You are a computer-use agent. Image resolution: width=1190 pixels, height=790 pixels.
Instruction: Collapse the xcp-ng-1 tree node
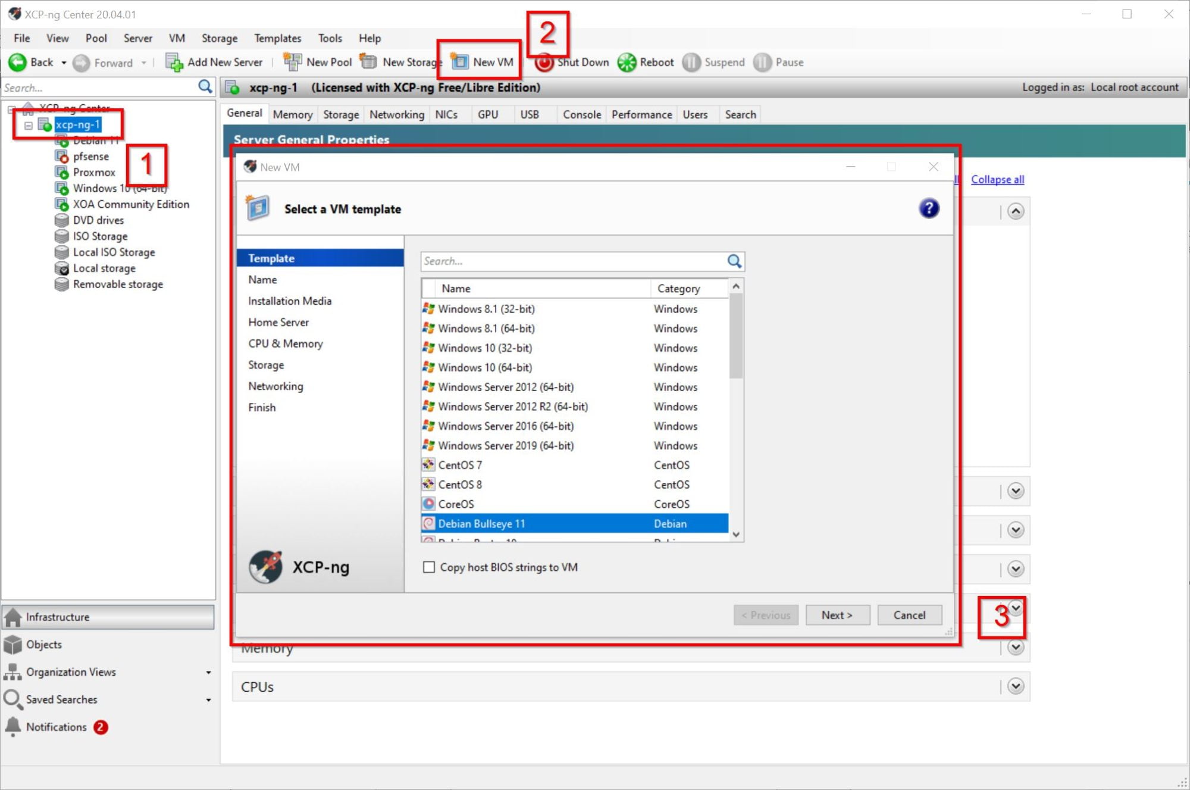pyautogui.click(x=29, y=125)
